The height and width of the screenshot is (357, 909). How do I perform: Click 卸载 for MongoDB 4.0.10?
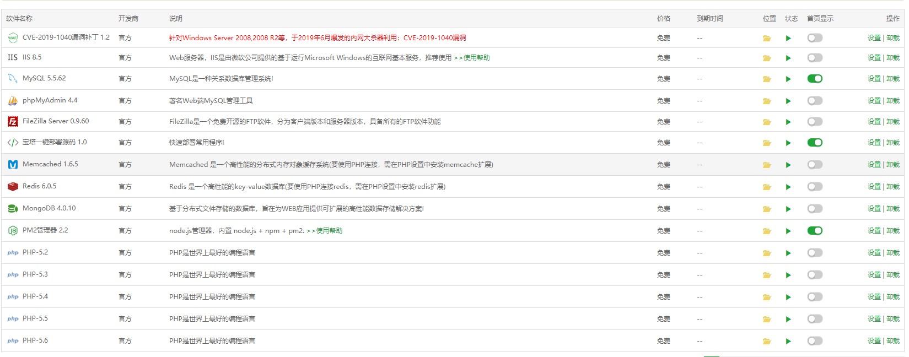tap(893, 209)
